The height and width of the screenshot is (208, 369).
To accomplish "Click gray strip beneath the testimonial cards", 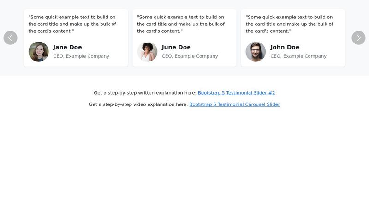I will (x=184, y=71).
